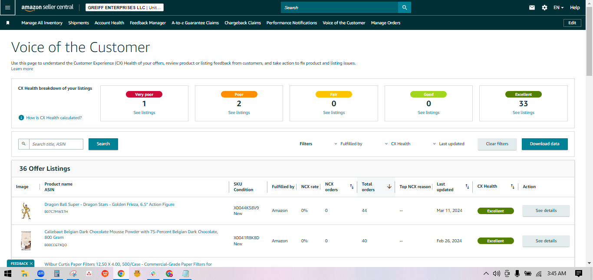Image resolution: width=593 pixels, height=280 pixels.
Task: Click the Fair yellow badge
Action: pos(334,94)
